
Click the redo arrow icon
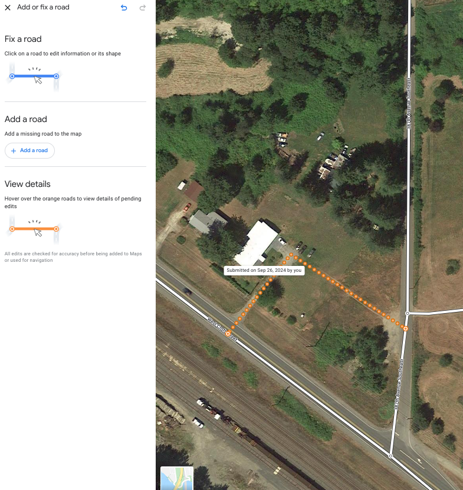[143, 8]
